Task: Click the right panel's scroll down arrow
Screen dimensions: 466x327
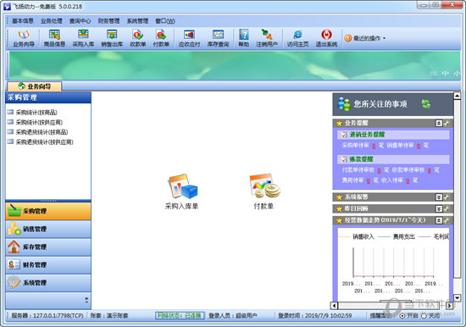Action: (457, 297)
